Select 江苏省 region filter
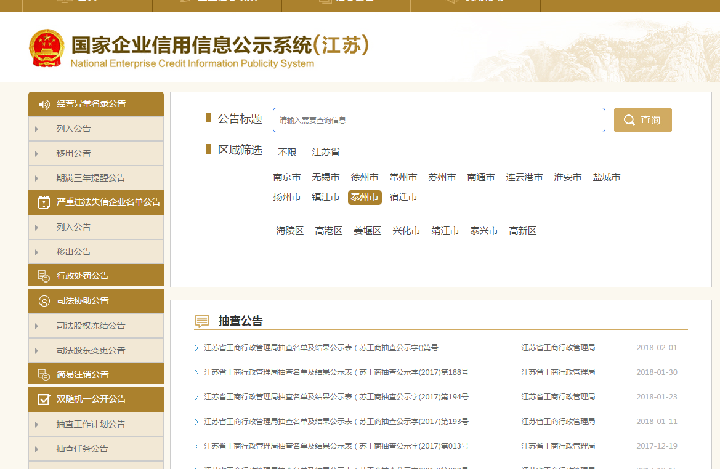The height and width of the screenshot is (469, 720). (326, 152)
